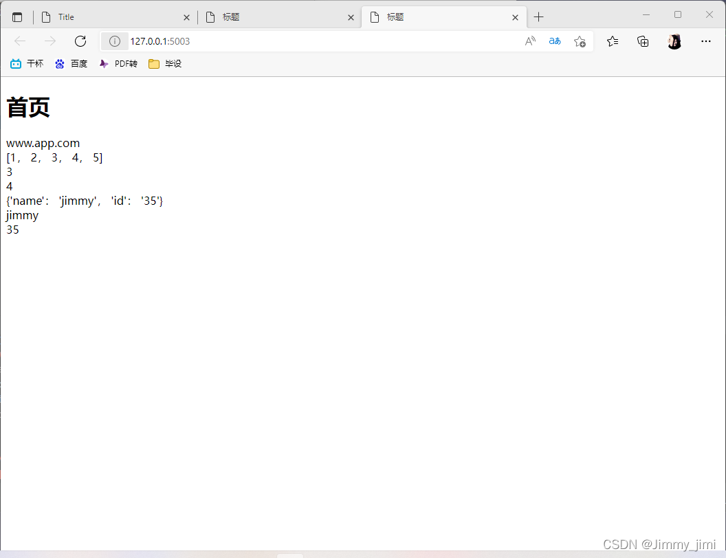Start Read aloud from address bar
Screen dimensions: 726x558
[x=530, y=41]
